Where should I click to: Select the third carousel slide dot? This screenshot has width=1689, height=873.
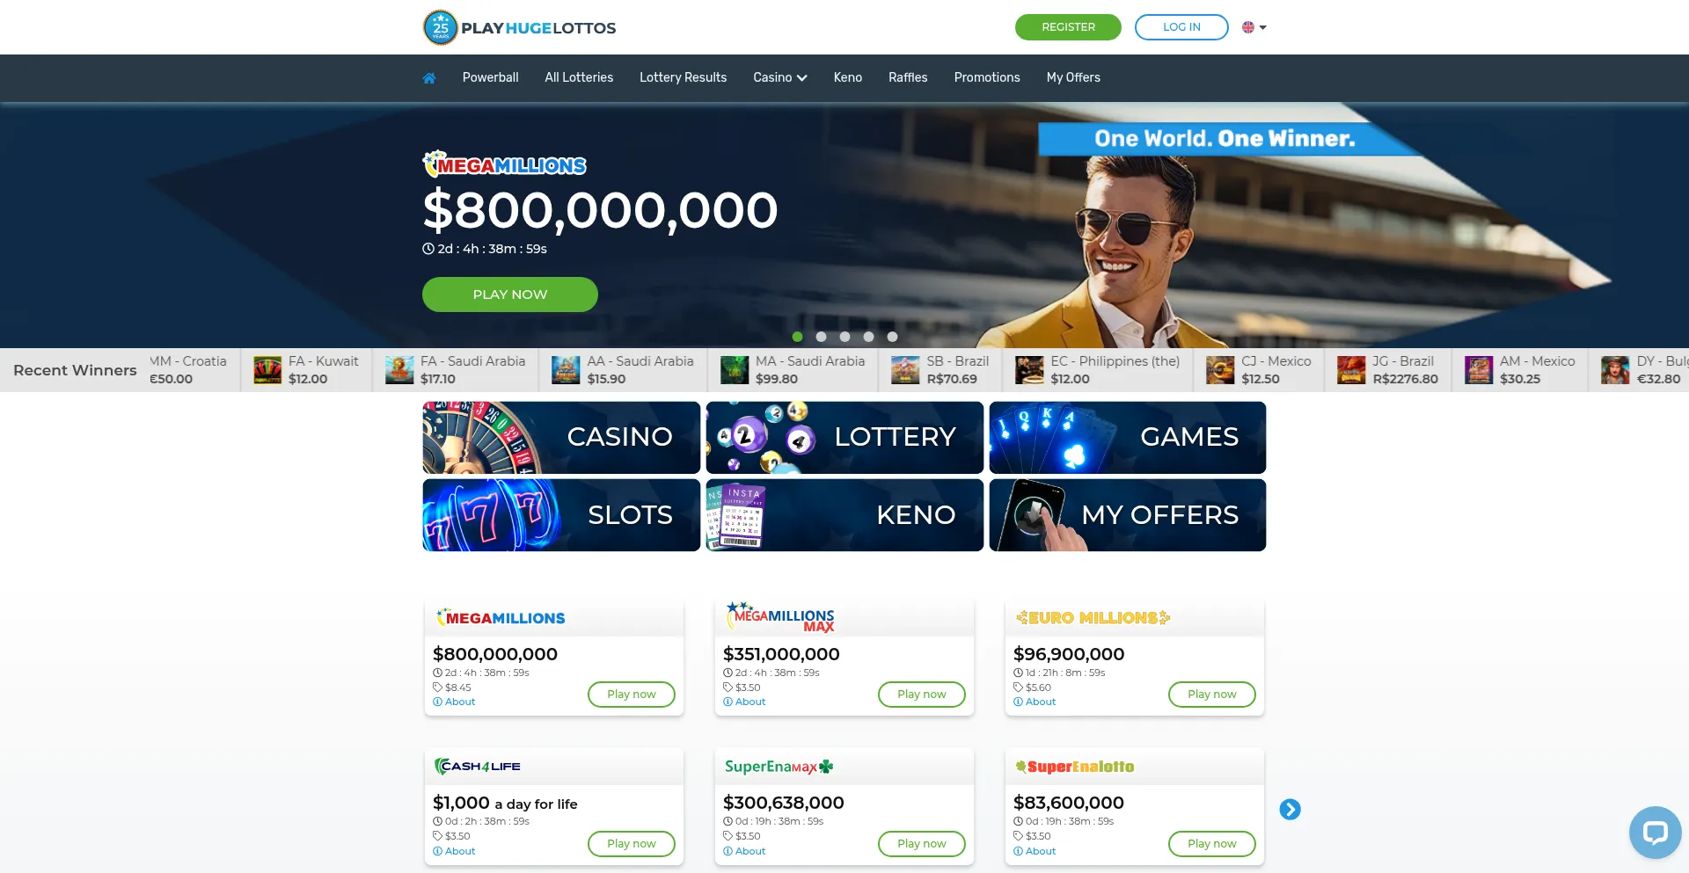[x=844, y=337]
